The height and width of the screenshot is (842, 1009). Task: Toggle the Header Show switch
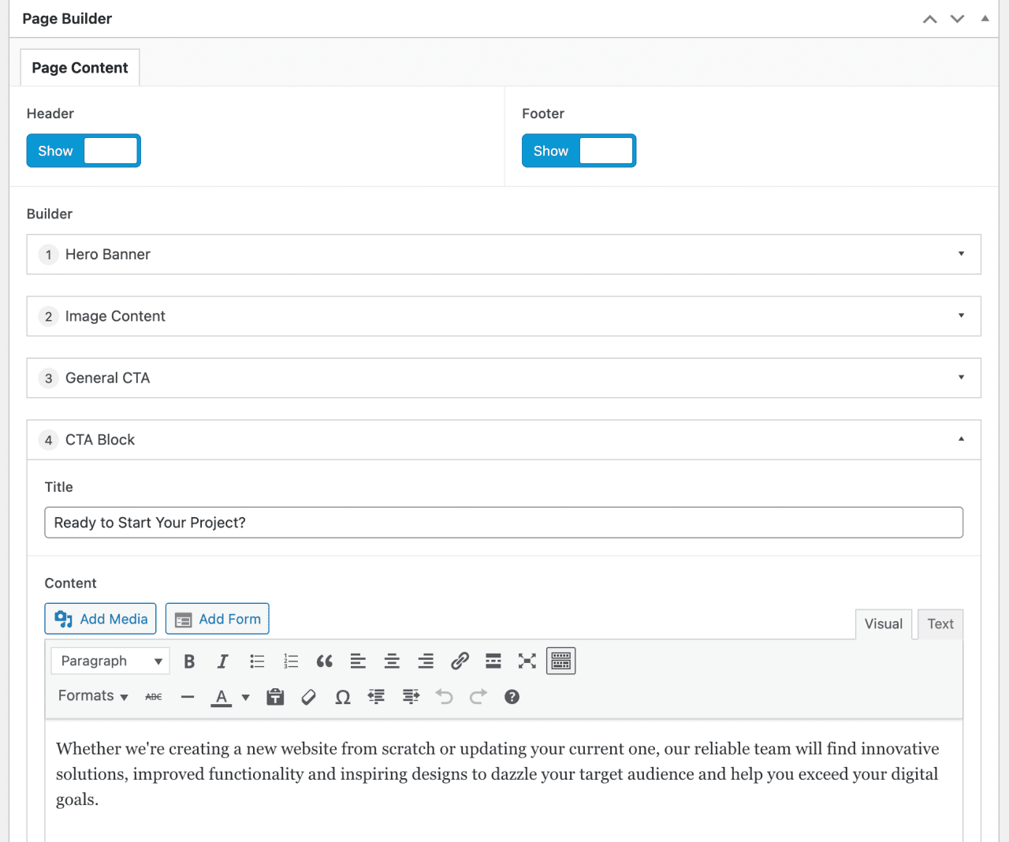[x=84, y=151]
